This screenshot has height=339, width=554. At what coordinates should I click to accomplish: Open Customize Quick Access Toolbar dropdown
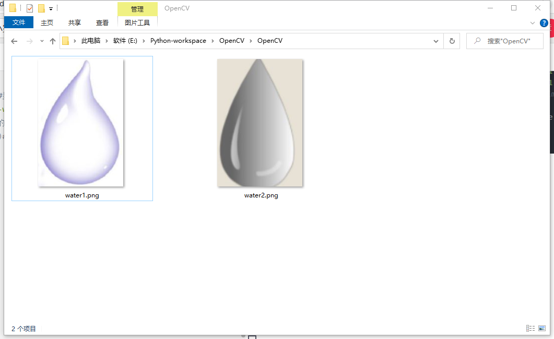point(51,8)
